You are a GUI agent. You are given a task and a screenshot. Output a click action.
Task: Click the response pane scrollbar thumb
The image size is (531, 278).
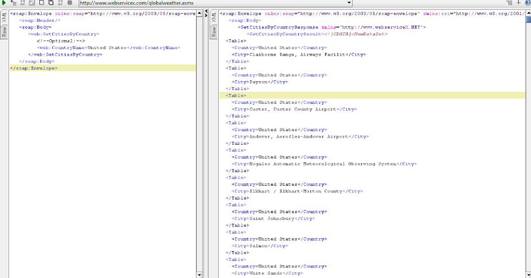point(528,19)
